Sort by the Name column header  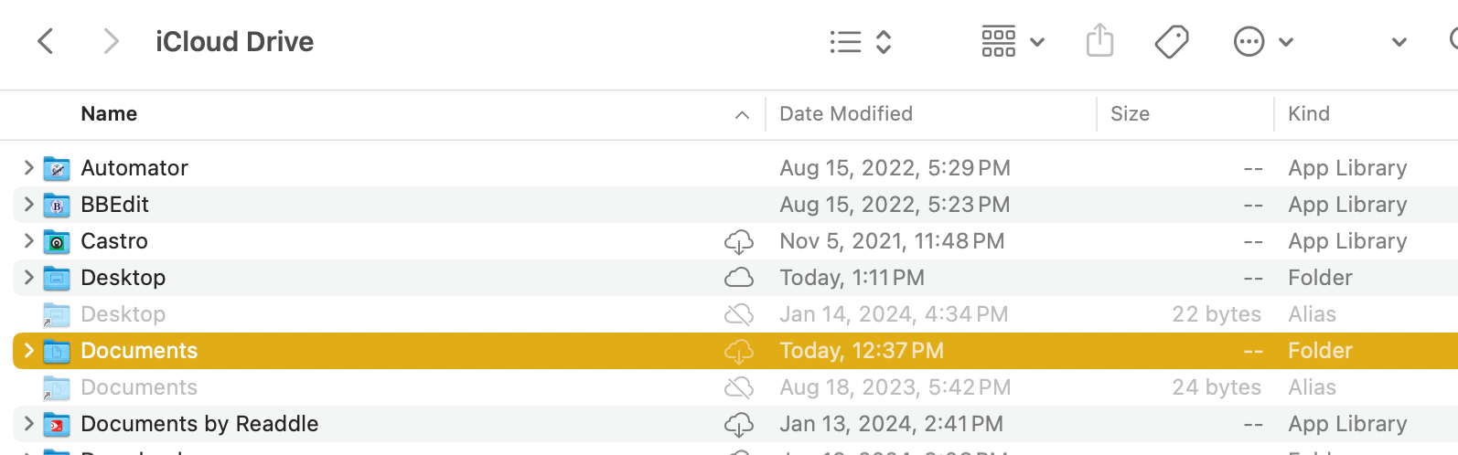(109, 114)
